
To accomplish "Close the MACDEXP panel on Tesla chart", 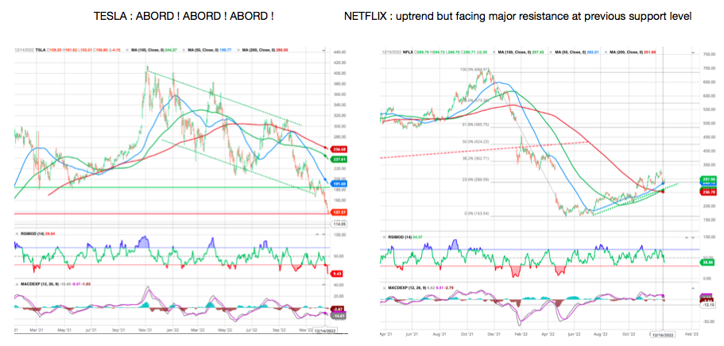I will pyautogui.click(x=17, y=284).
